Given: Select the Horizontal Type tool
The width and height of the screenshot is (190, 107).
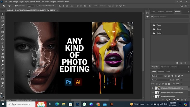Looking at the screenshot, I should point(3,72).
